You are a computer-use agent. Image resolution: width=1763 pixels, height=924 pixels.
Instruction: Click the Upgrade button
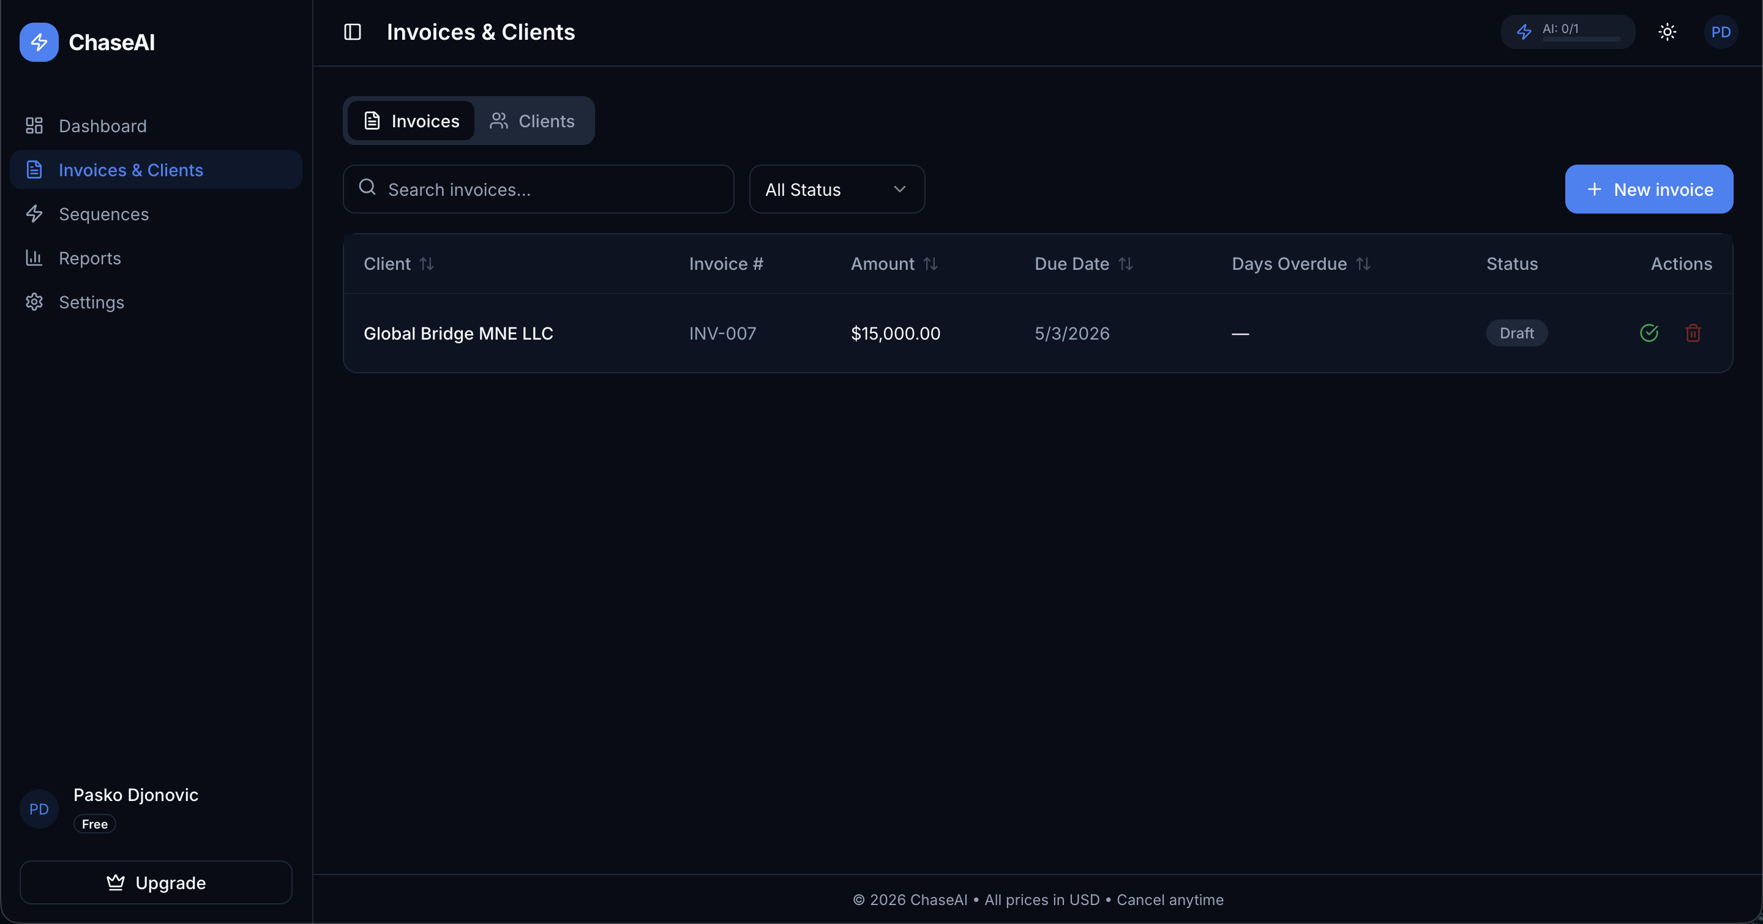[x=156, y=882]
